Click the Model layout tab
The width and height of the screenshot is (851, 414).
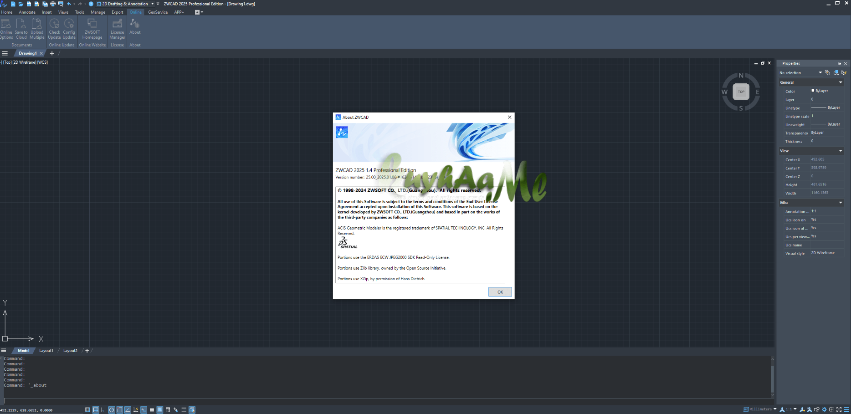(x=23, y=351)
